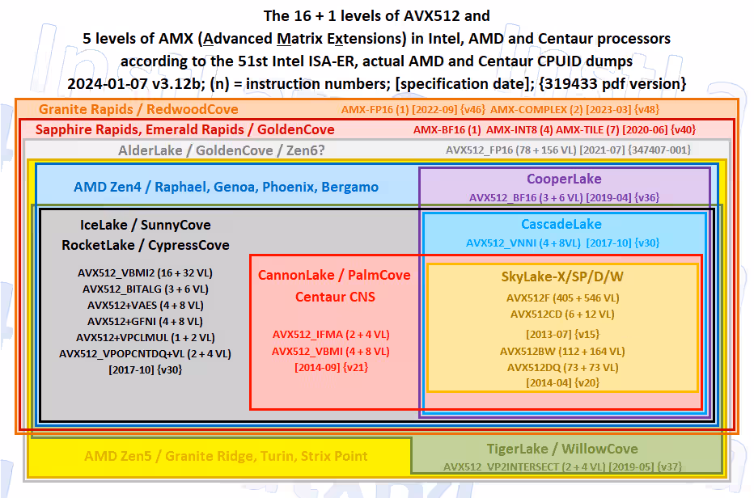Click the '[2014-04] {v20}' date
Image resolution: width=754 pixels, height=498 pixels.
pyautogui.click(x=562, y=383)
